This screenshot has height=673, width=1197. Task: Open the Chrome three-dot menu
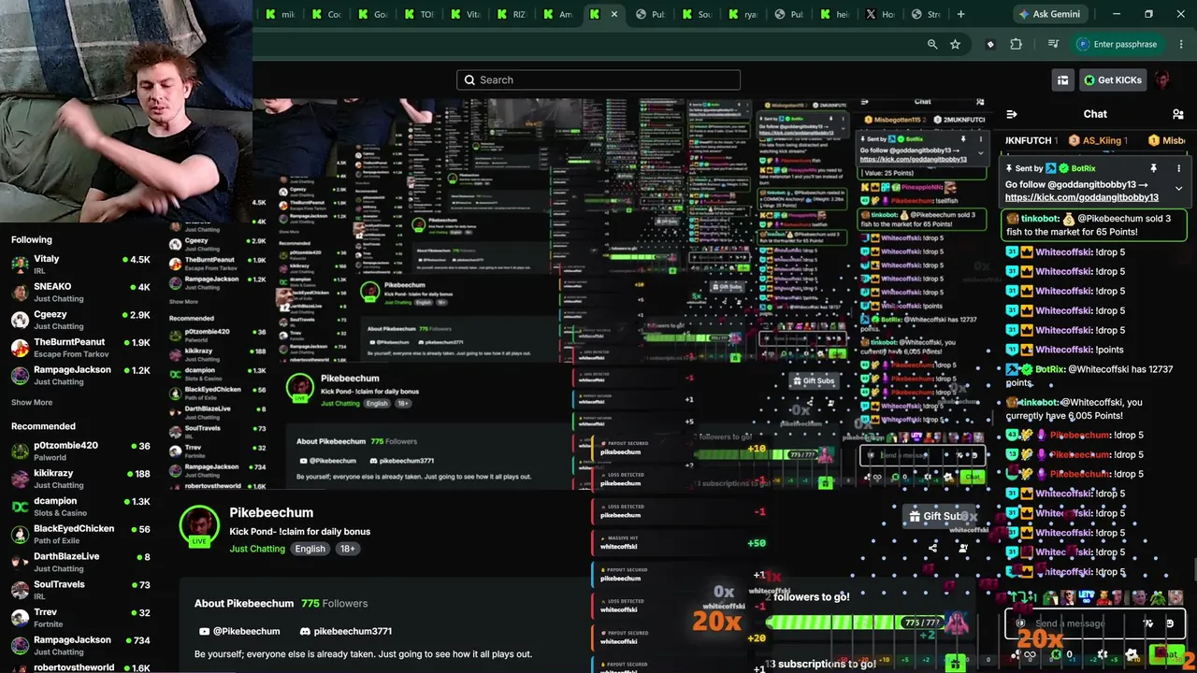[x=1181, y=44]
